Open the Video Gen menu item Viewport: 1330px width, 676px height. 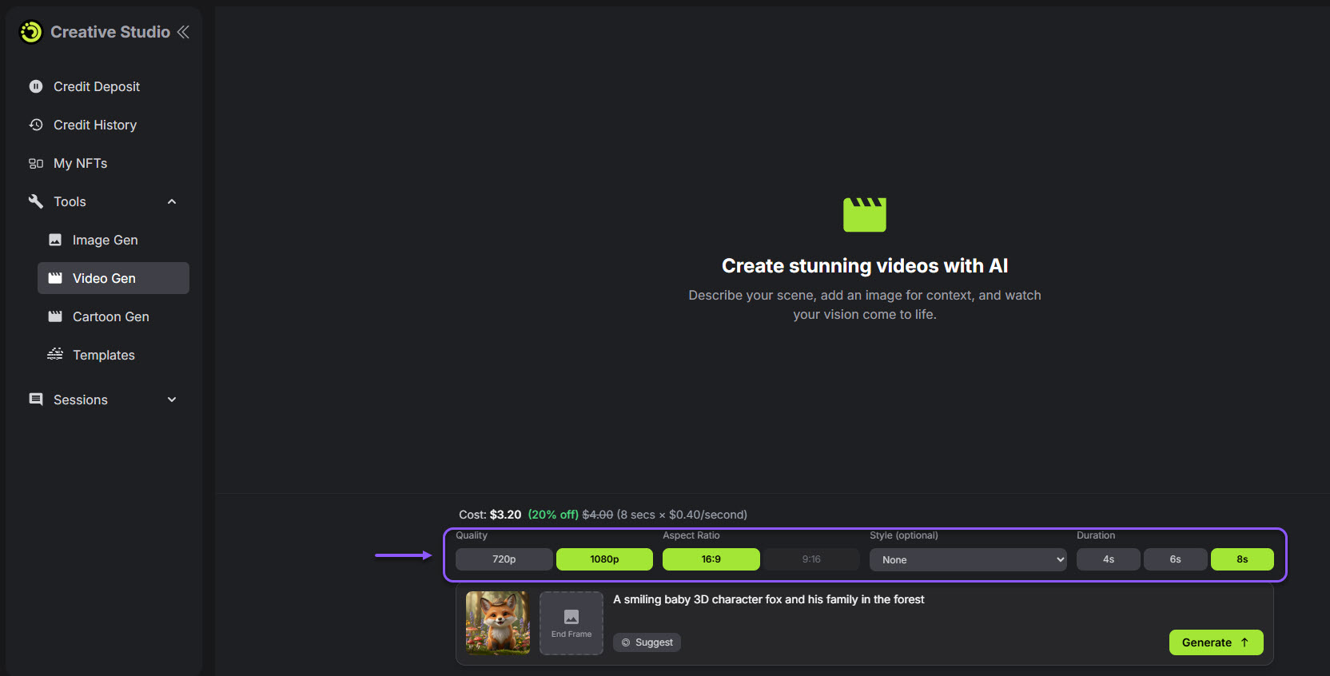104,278
